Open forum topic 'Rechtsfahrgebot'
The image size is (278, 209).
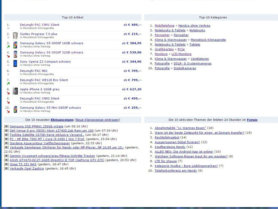point(167,137)
